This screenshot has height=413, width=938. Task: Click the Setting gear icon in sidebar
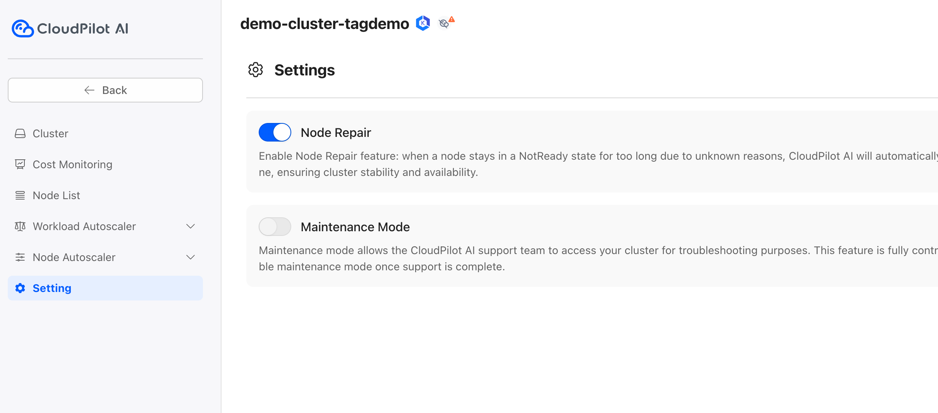tap(20, 288)
